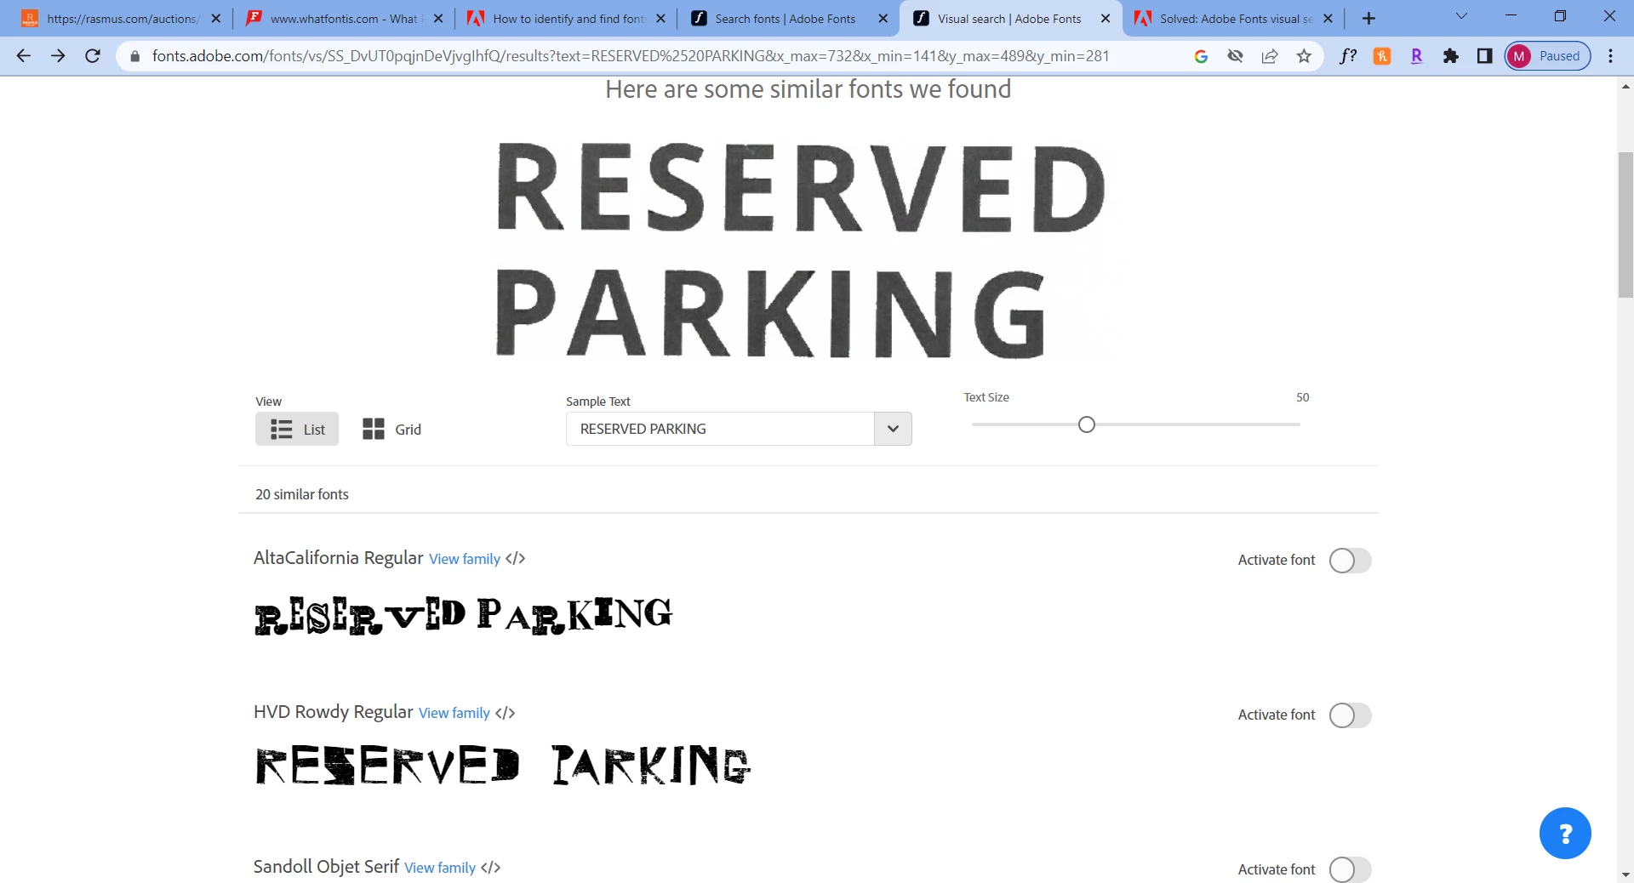Get embed code for HVD Rowdy Regular

(x=505, y=713)
